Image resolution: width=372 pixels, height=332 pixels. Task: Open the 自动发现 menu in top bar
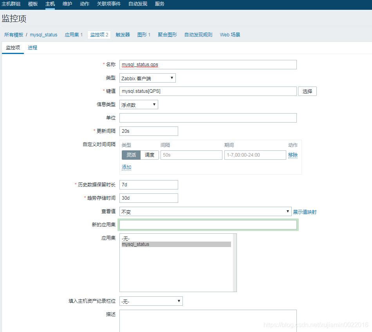tap(137, 4)
